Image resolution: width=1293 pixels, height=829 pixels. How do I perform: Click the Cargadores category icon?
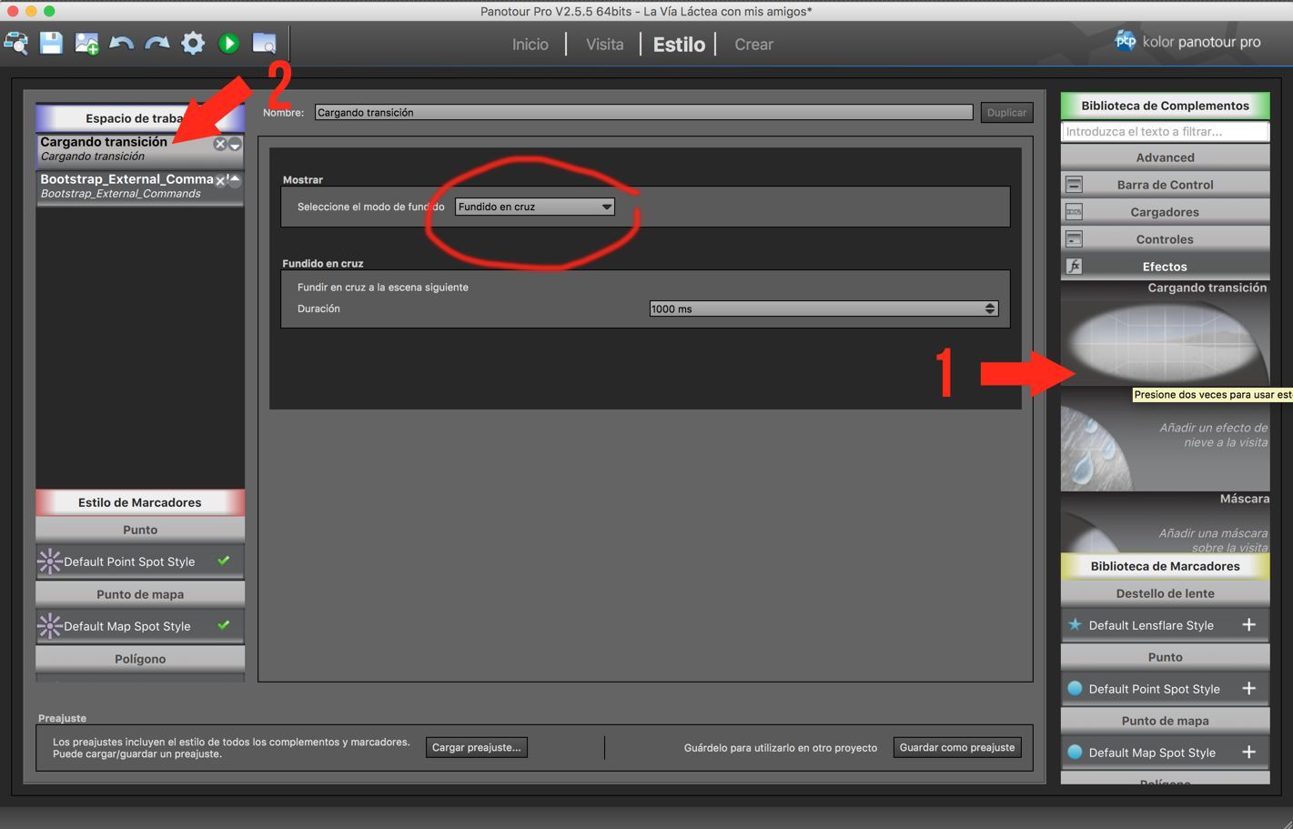[1074, 212]
